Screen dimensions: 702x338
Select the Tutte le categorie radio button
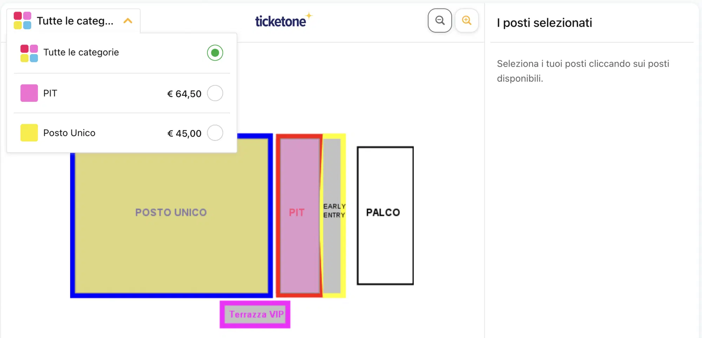215,53
